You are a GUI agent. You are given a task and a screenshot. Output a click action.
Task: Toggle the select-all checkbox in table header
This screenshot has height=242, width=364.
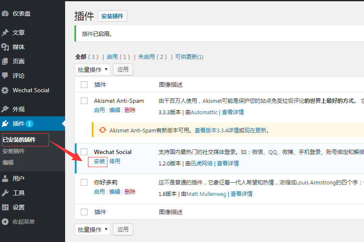point(84,85)
